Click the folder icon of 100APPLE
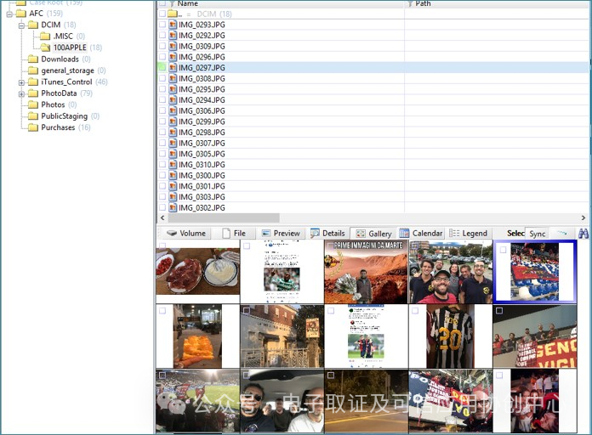The width and height of the screenshot is (592, 435). 45,48
